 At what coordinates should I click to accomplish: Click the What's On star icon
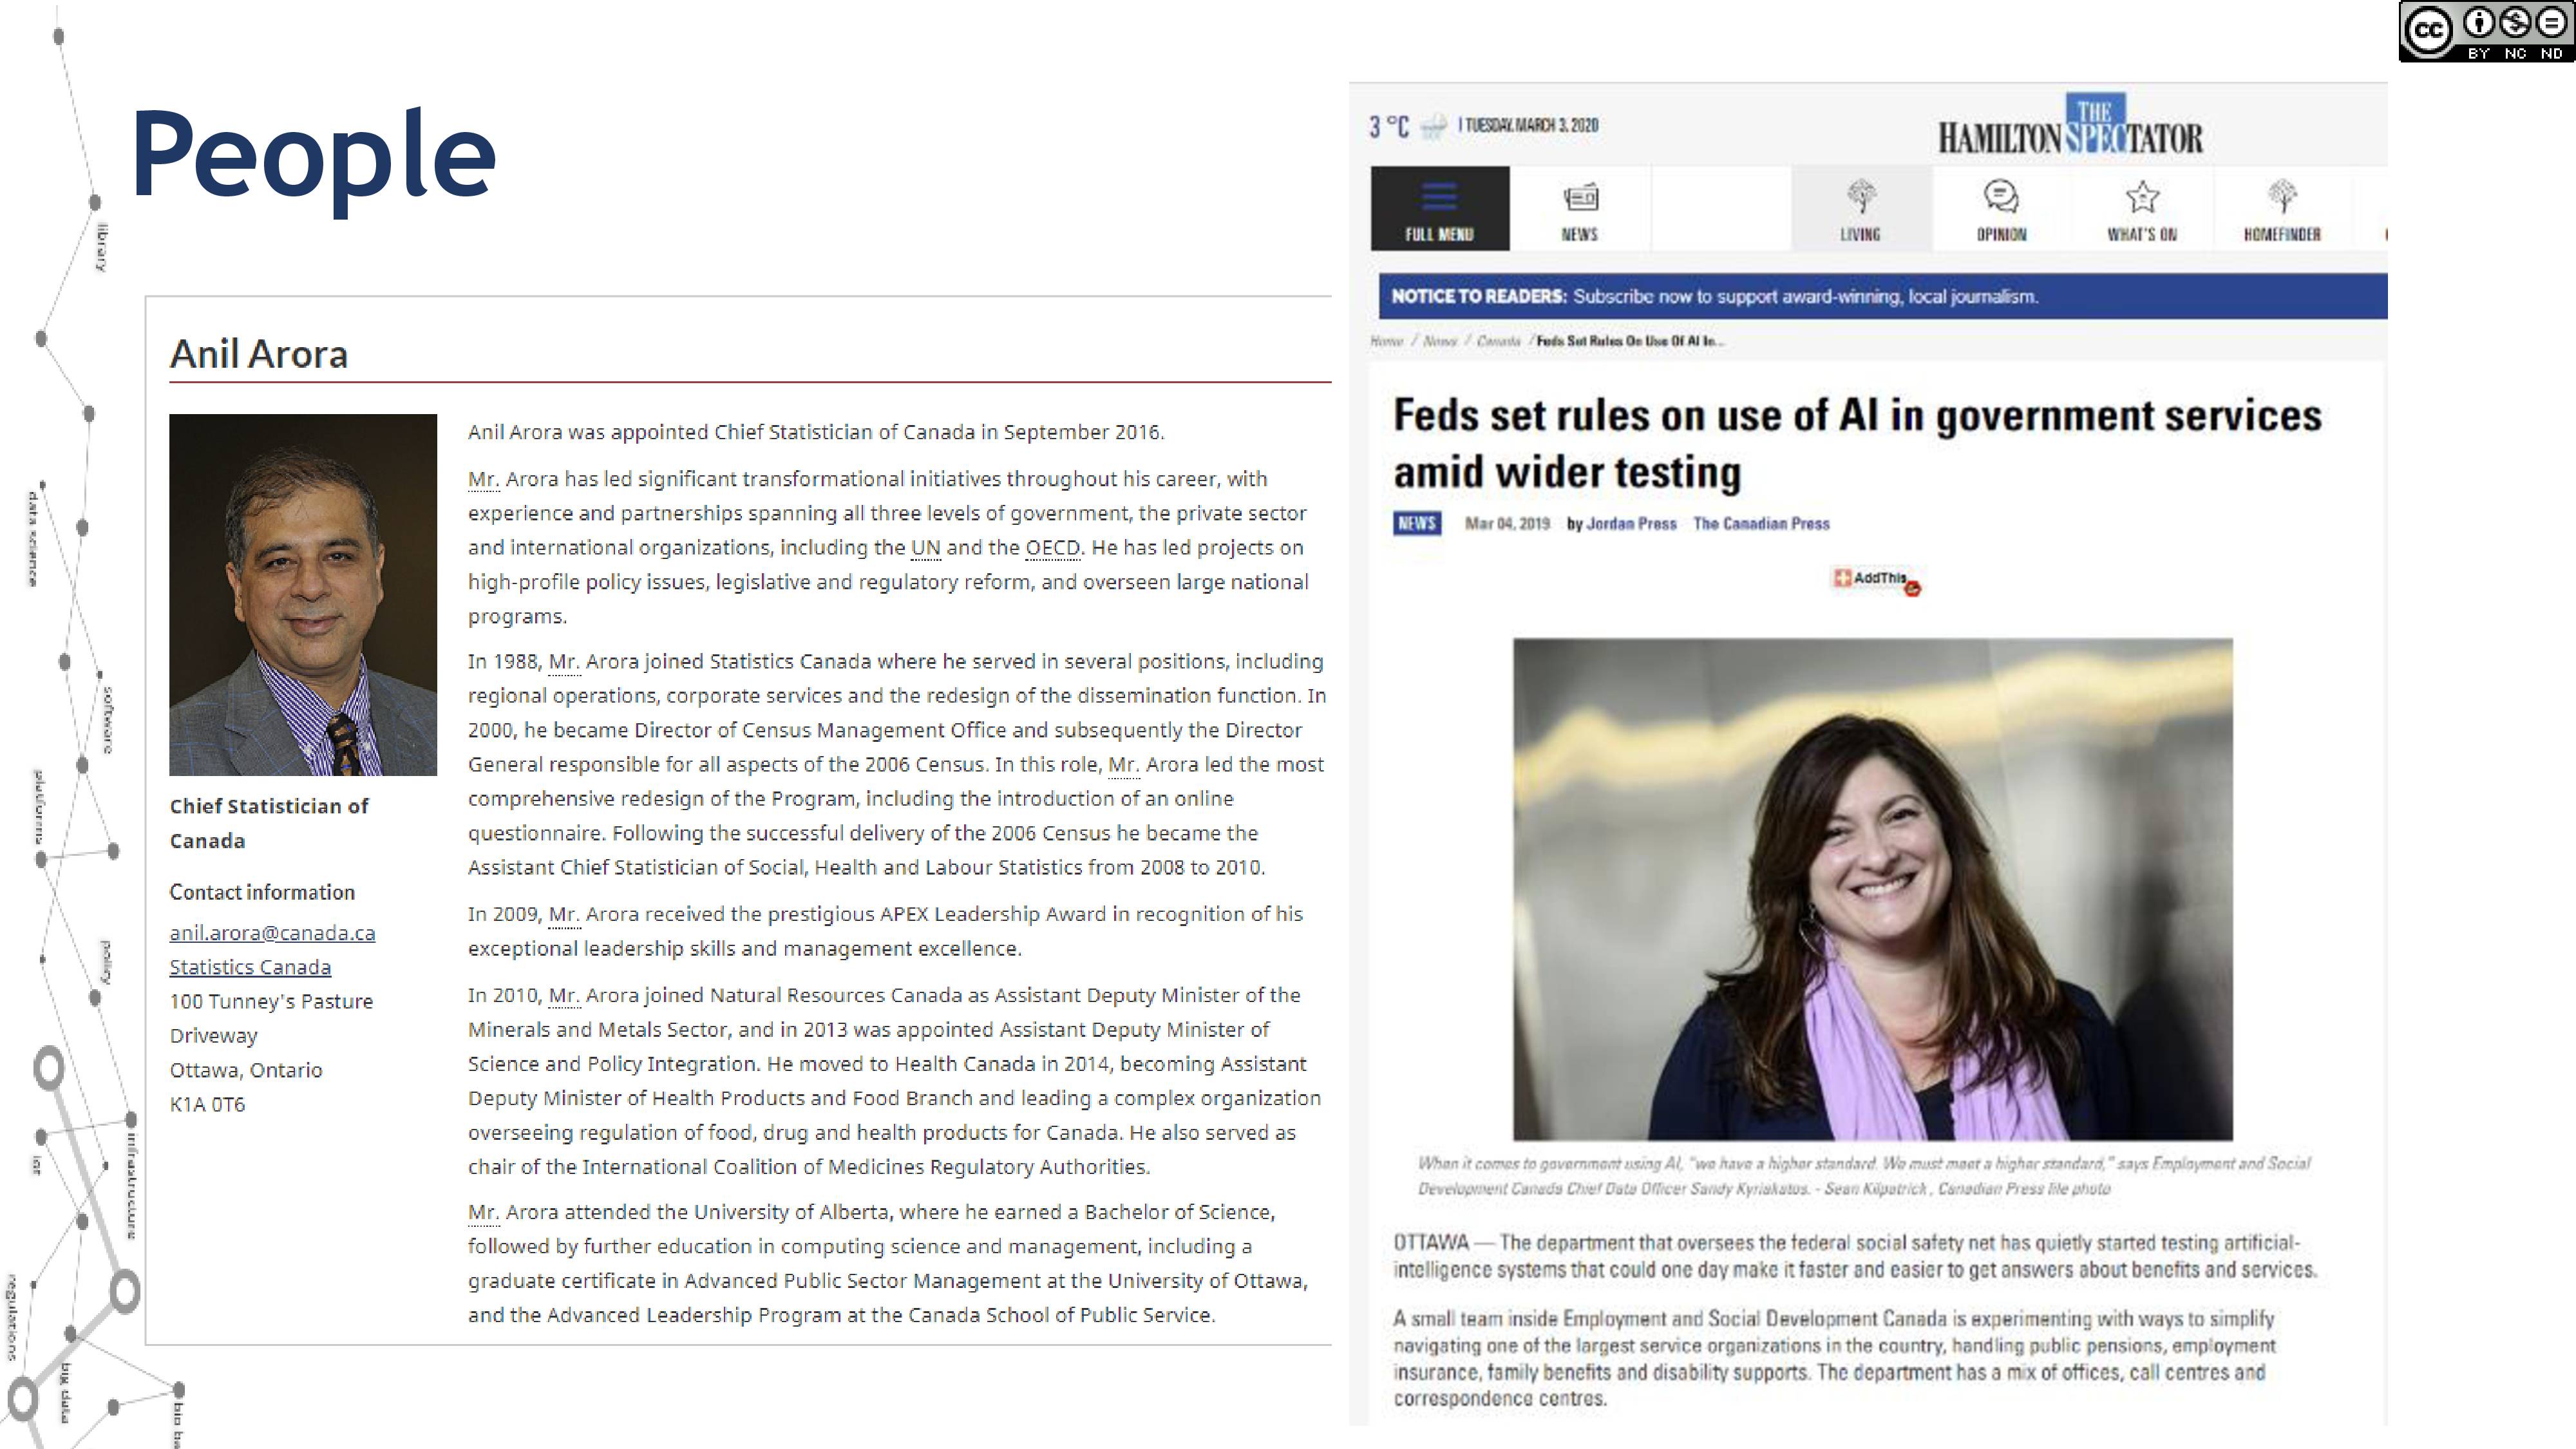click(x=2142, y=196)
